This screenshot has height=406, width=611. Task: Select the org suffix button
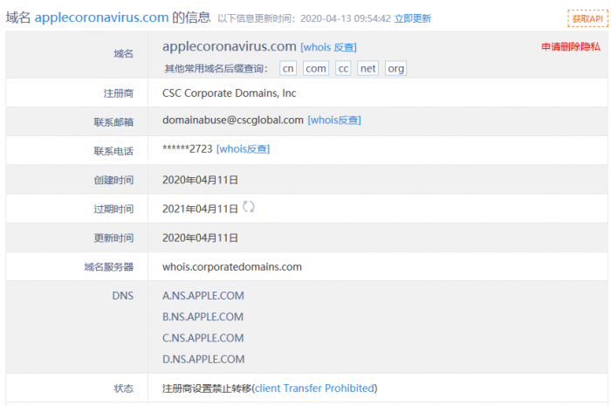395,69
